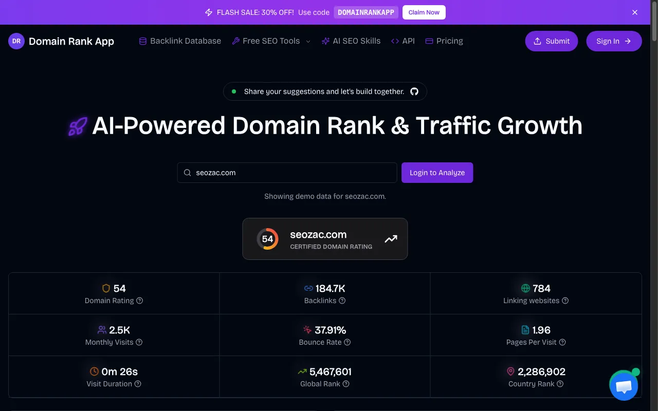Viewport: 658px width, 411px height.
Task: Click the Backlinks chain link icon
Action: pos(308,288)
